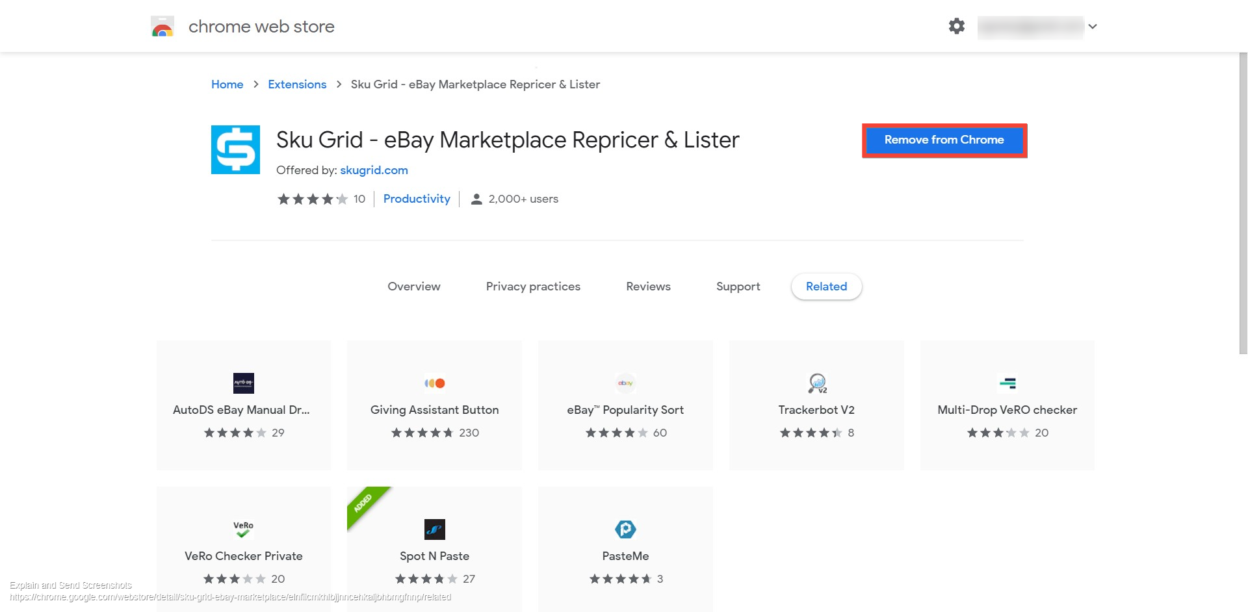Image resolution: width=1248 pixels, height=612 pixels.
Task: Click the Sku Grid dollar sign logo
Action: (x=235, y=149)
